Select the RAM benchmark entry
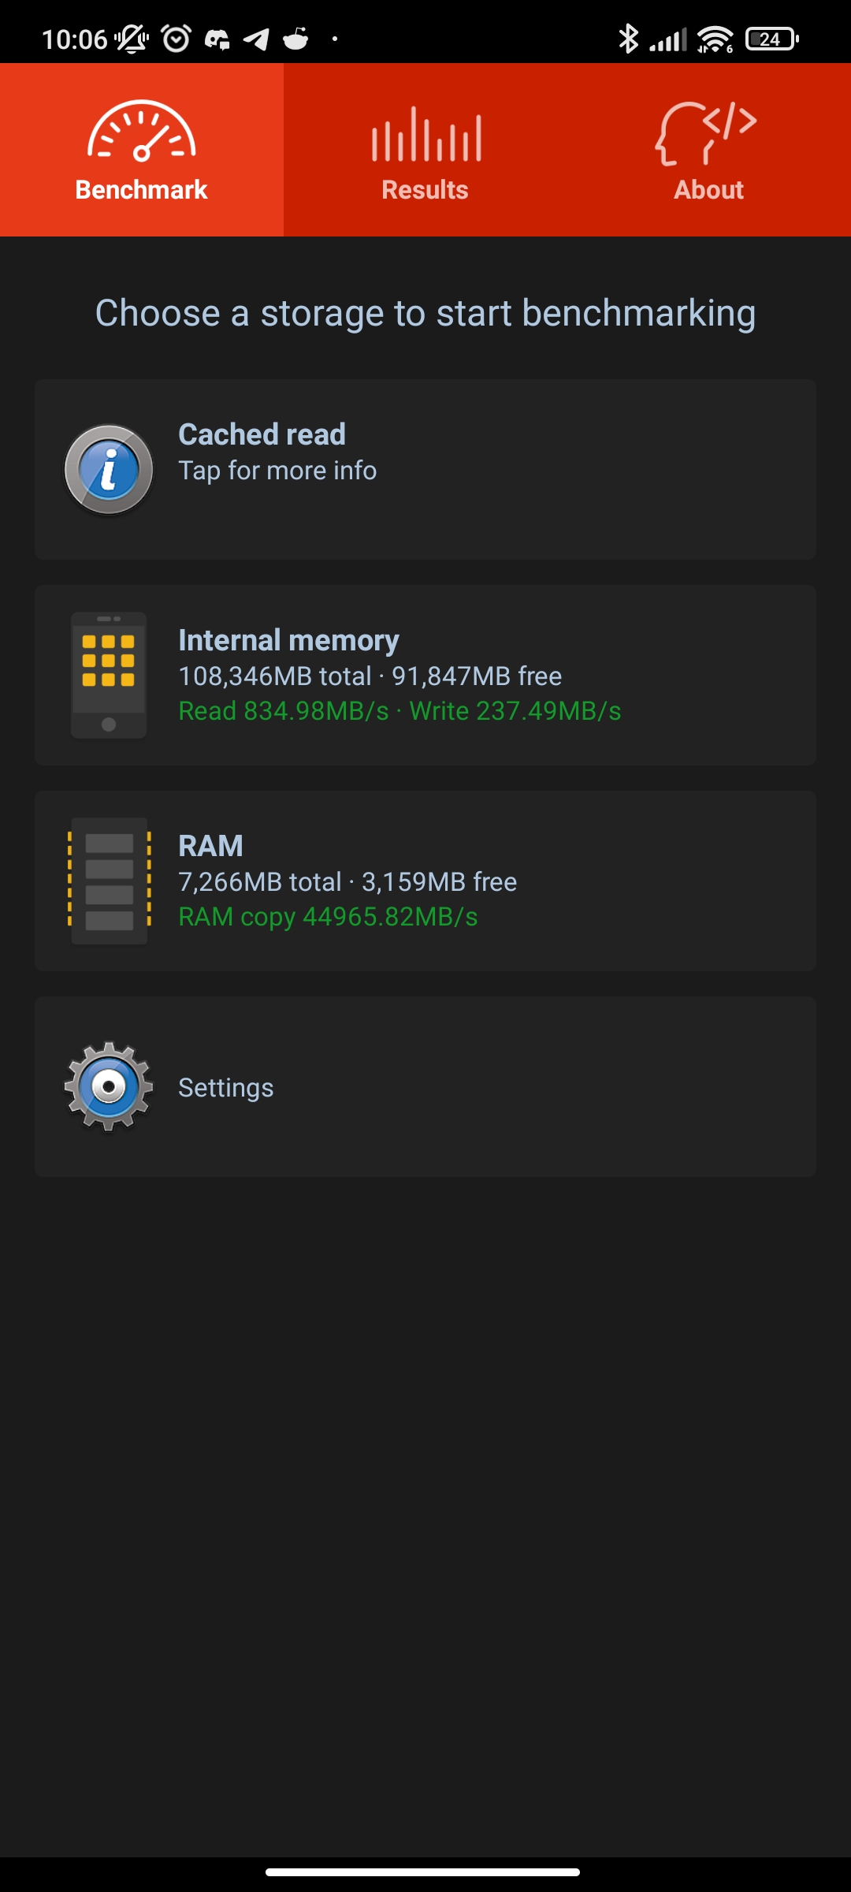This screenshot has height=1892, width=851. [425, 881]
